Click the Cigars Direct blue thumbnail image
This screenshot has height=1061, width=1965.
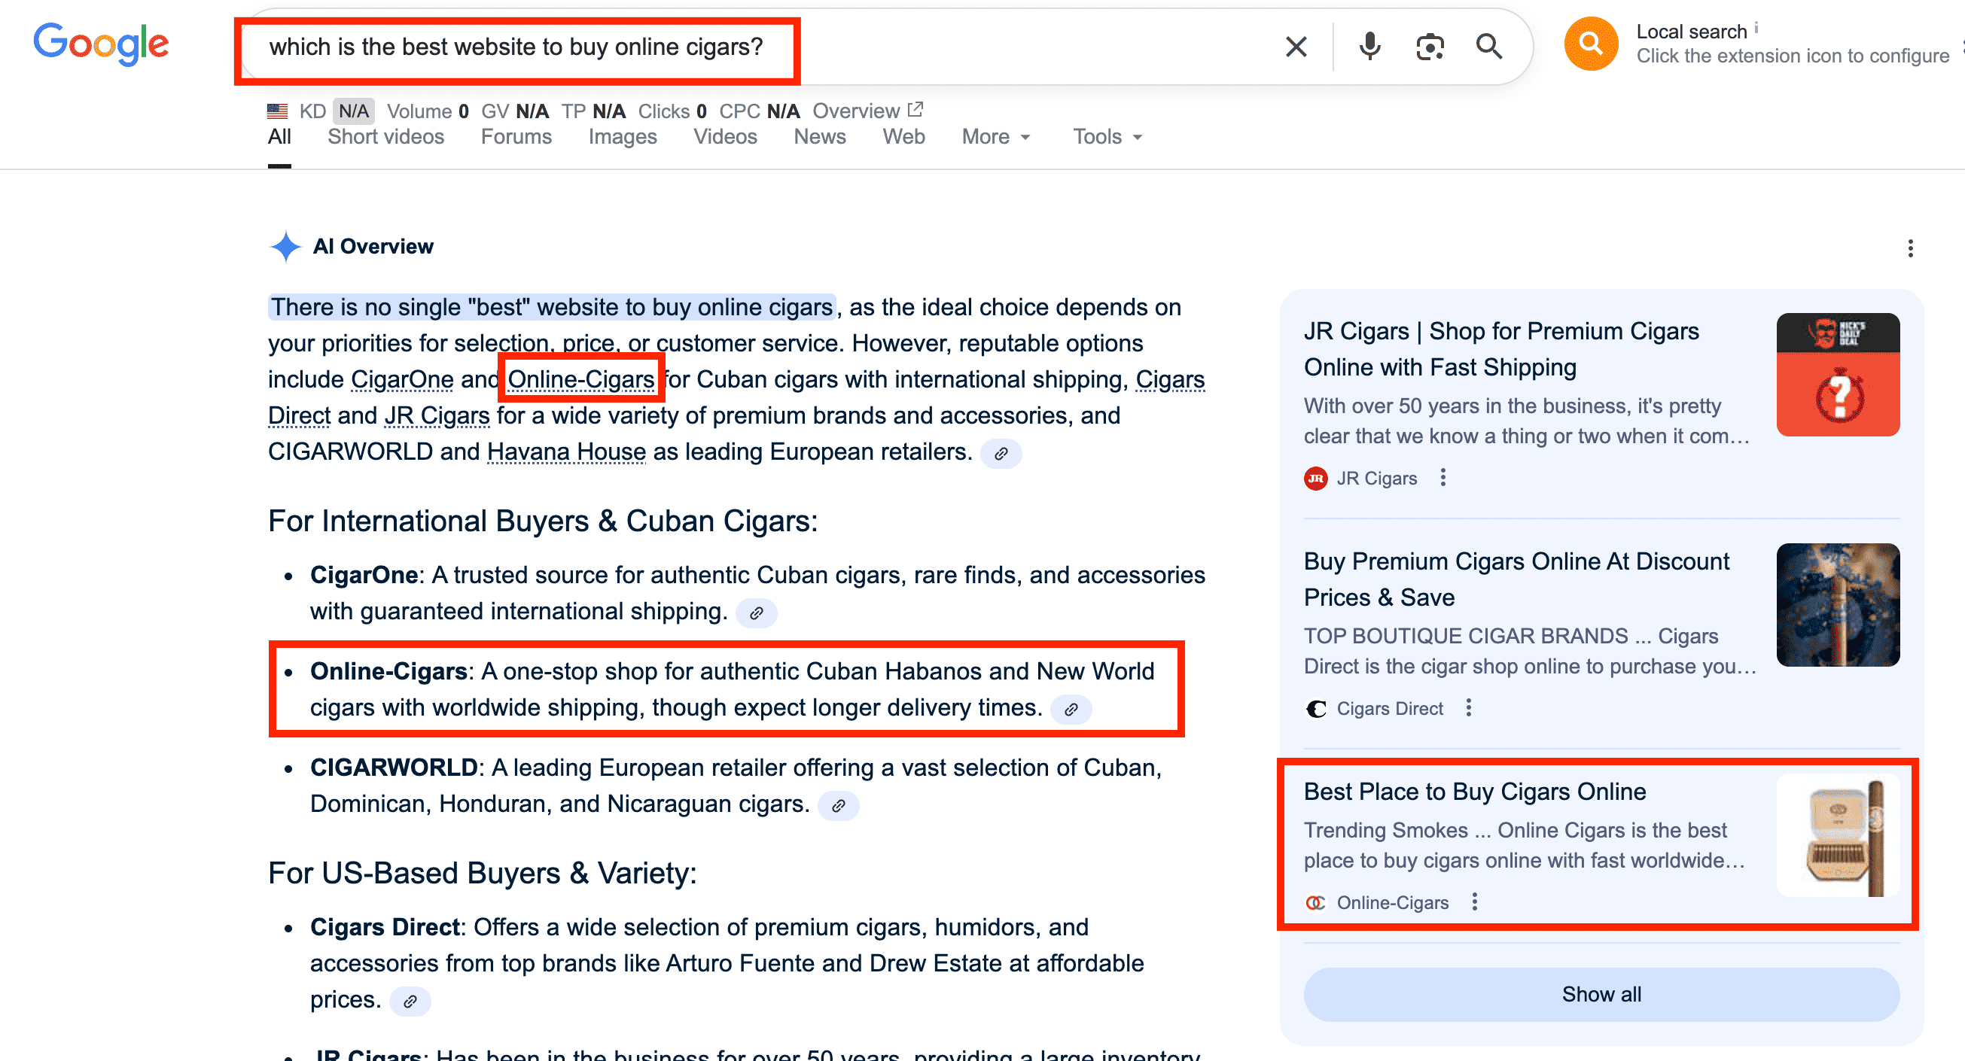(x=1838, y=605)
